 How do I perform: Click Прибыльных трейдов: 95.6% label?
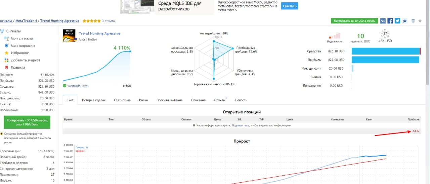pyautogui.click(x=246, y=50)
